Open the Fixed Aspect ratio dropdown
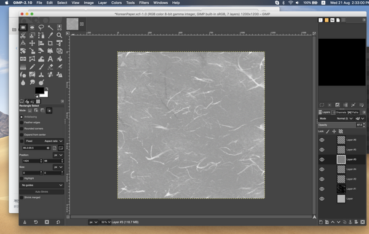The height and width of the screenshot is (234, 369). pyautogui.click(x=44, y=141)
